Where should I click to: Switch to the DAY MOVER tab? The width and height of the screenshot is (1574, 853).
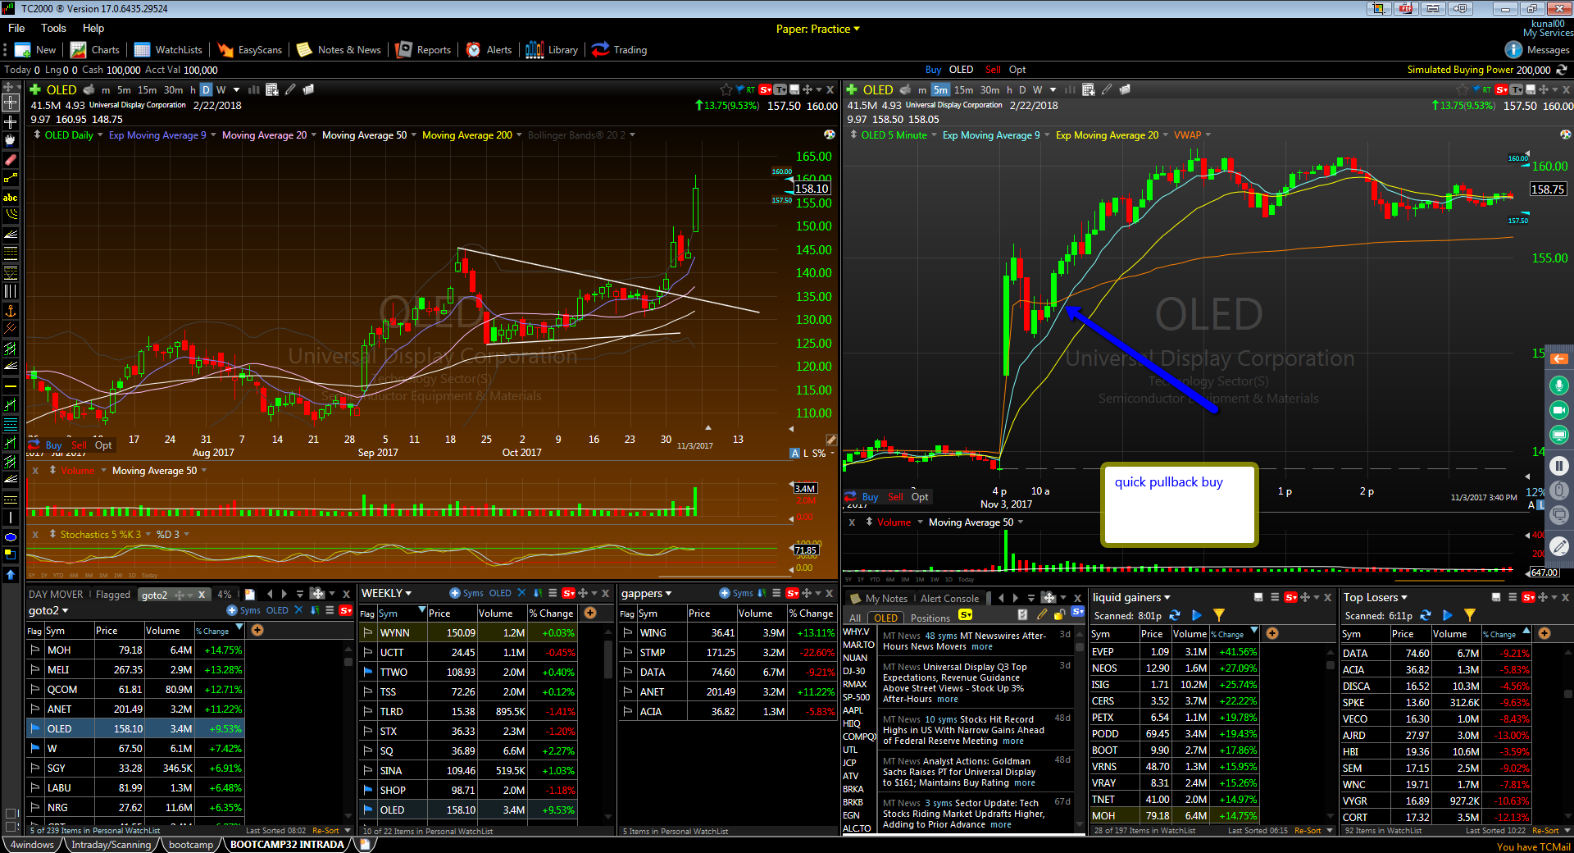[x=56, y=595]
